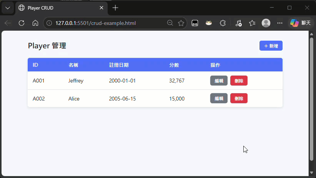
Task: Add this page to favorites with the star icon
Action: (x=181, y=23)
